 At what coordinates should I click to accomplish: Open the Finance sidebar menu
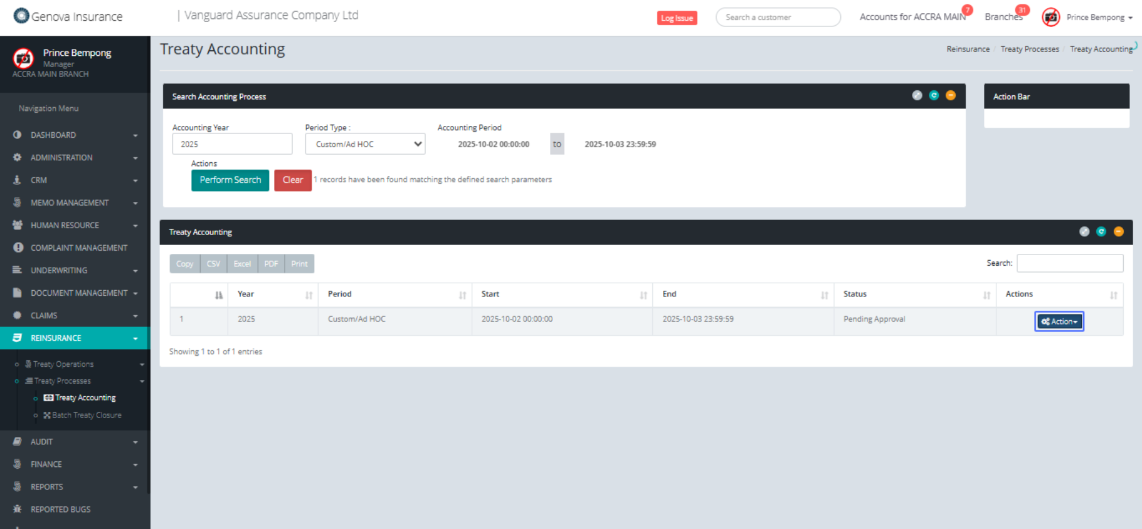[46, 464]
